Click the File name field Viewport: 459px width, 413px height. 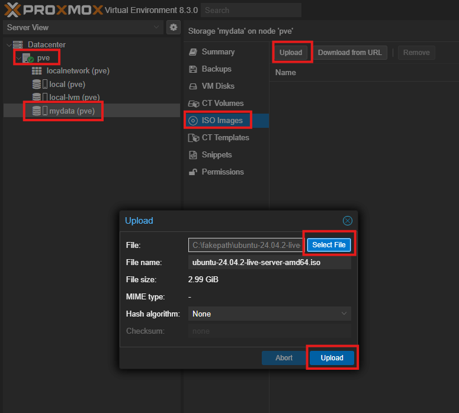click(269, 262)
